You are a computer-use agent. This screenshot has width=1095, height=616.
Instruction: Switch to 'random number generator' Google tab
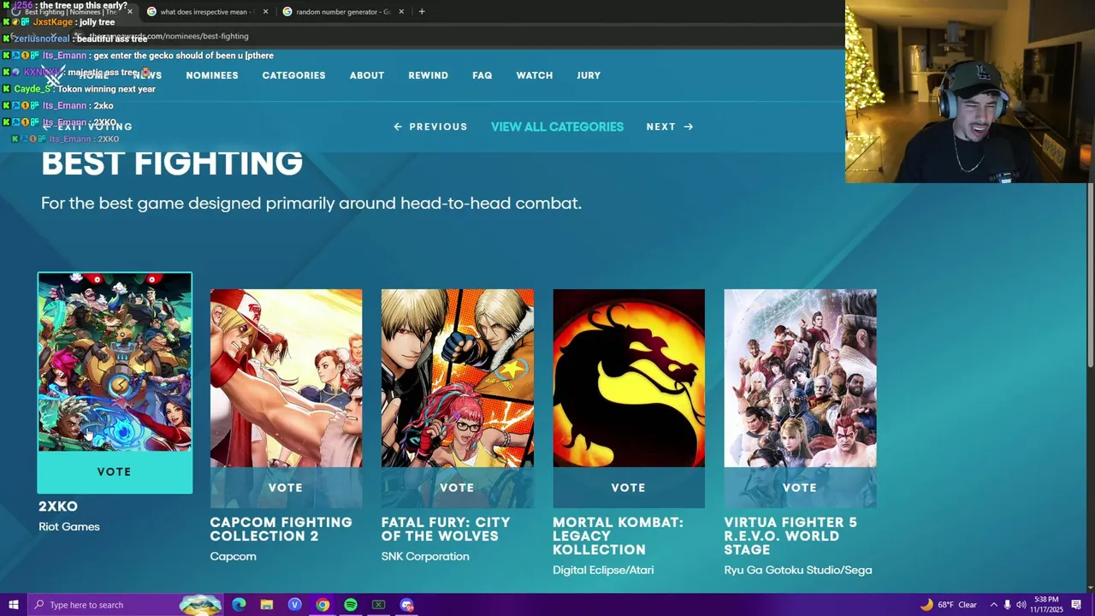tap(342, 12)
